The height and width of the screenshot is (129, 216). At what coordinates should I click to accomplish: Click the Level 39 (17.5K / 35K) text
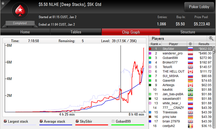[x=119, y=41]
